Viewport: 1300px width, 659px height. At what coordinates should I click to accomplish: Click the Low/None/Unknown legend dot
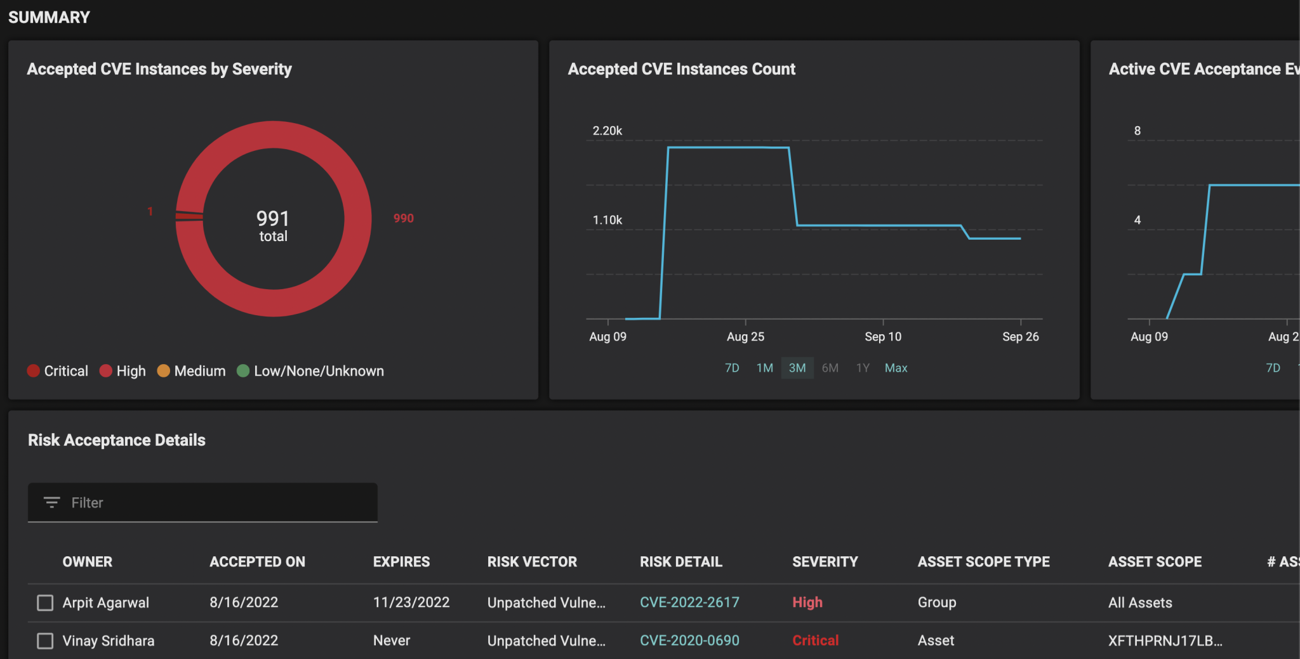pyautogui.click(x=242, y=370)
